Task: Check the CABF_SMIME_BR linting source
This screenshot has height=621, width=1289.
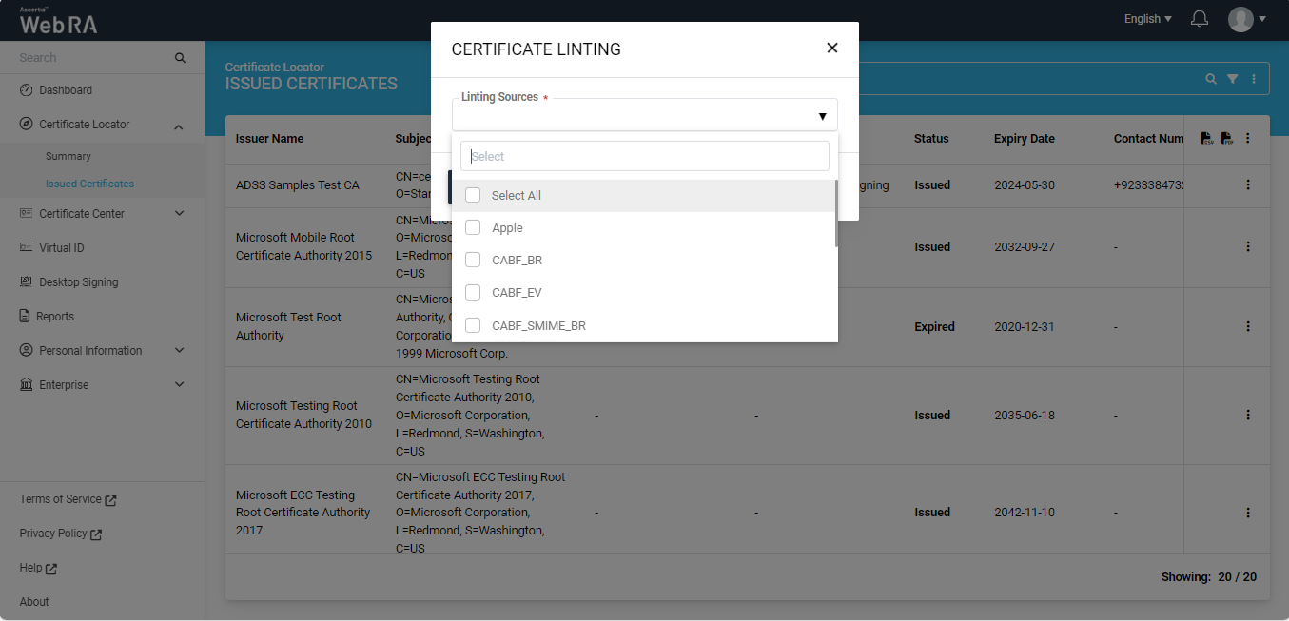Action: 473,325
